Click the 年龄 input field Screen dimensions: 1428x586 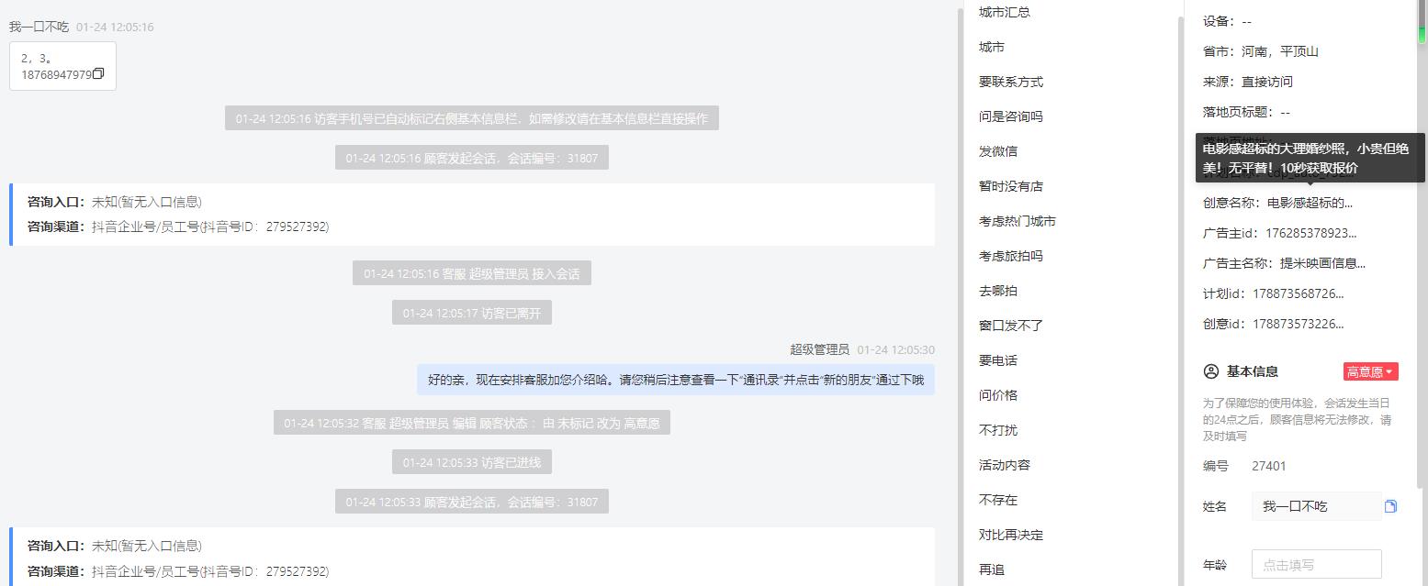[x=1317, y=565]
